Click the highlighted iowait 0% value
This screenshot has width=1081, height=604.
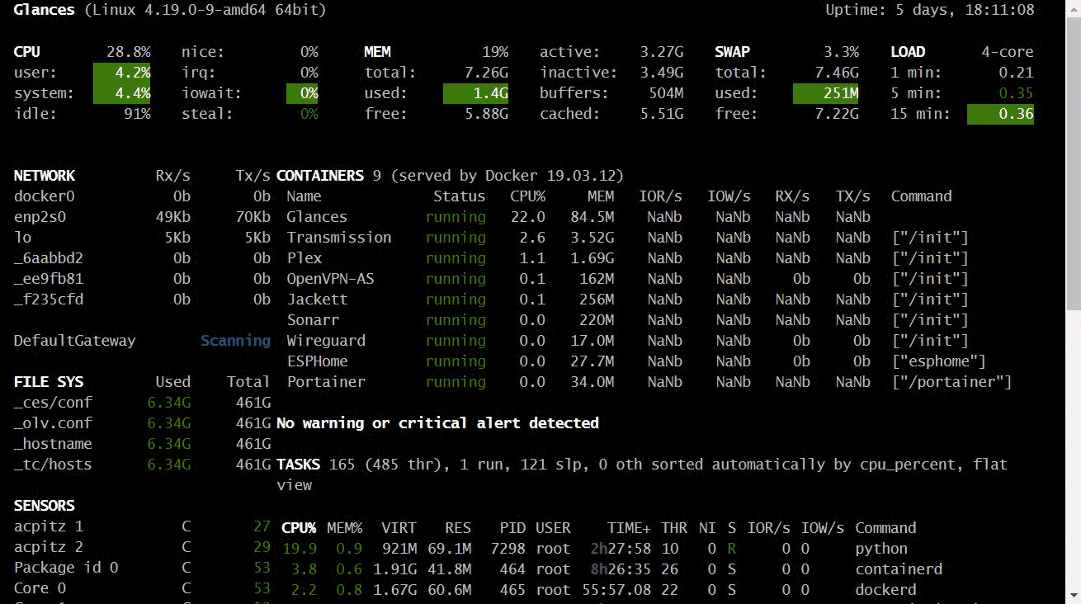tap(302, 93)
